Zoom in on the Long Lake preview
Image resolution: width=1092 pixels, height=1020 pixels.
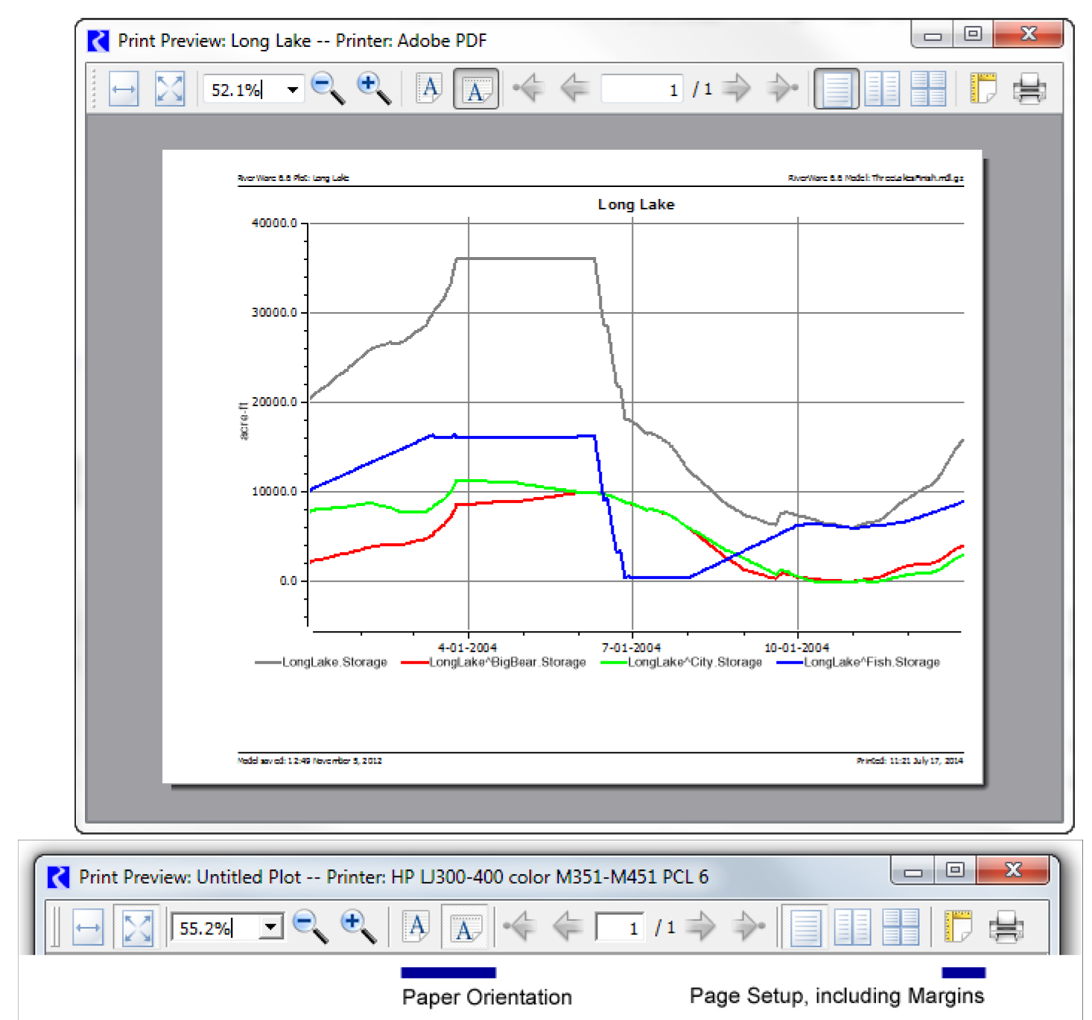(373, 89)
